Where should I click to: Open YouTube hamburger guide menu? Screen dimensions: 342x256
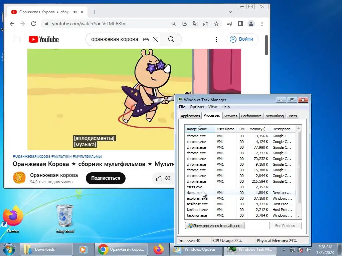pos(17,39)
